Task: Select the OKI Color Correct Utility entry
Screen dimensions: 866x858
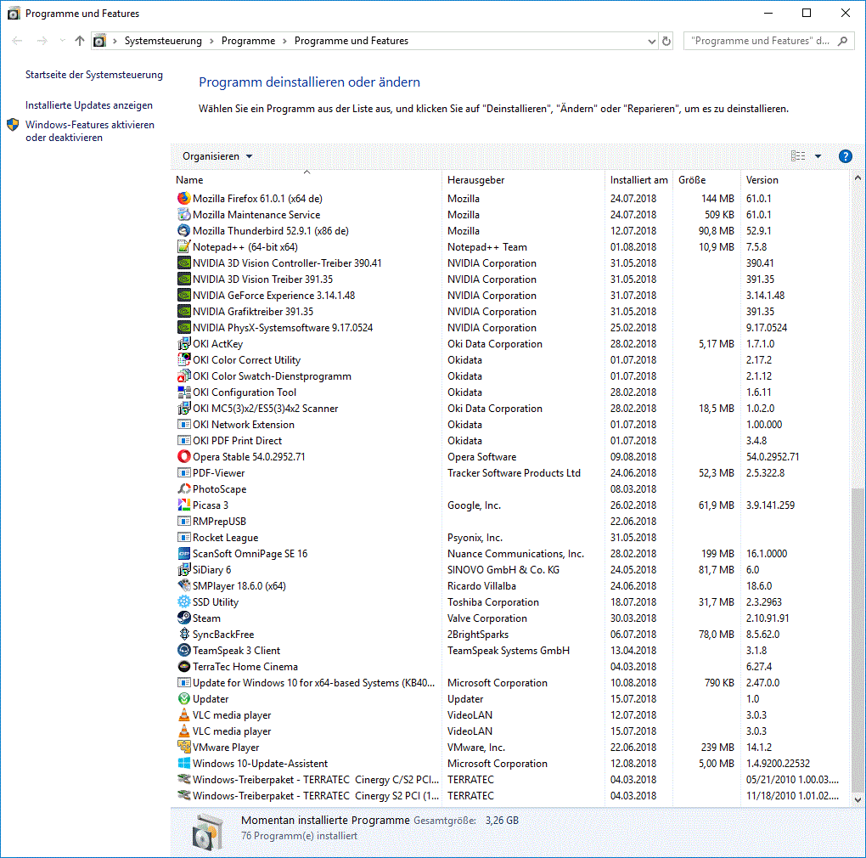Action: 511,359
